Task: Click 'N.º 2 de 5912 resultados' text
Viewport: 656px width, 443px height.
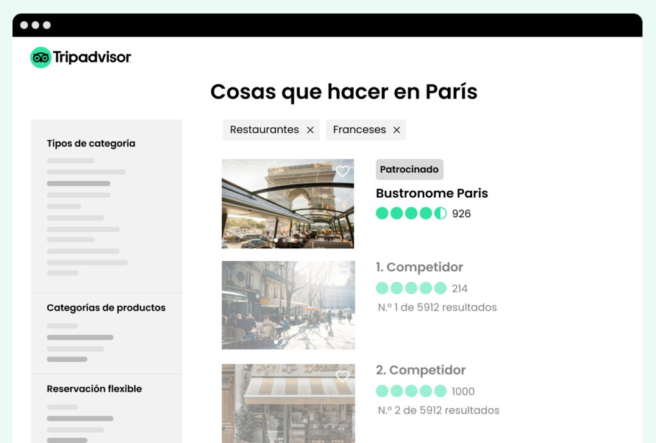Action: coord(438,410)
